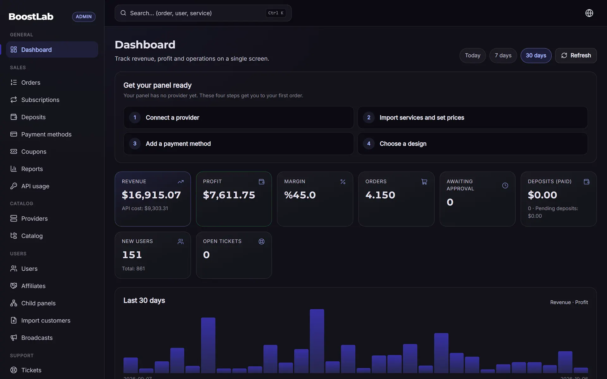The height and width of the screenshot is (379, 607).
Task: Click the Profit card showing $7,611.75
Action: pyautogui.click(x=234, y=199)
